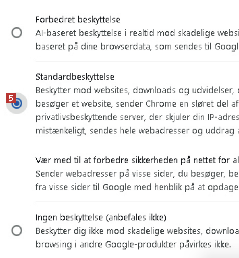Select the Standardbeskyttelse radio button
The width and height of the screenshot is (239, 258).
[x=17, y=103]
